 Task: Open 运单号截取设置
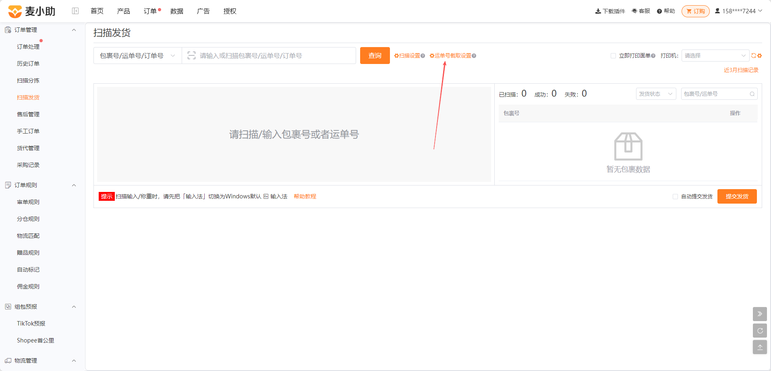[x=450, y=56]
